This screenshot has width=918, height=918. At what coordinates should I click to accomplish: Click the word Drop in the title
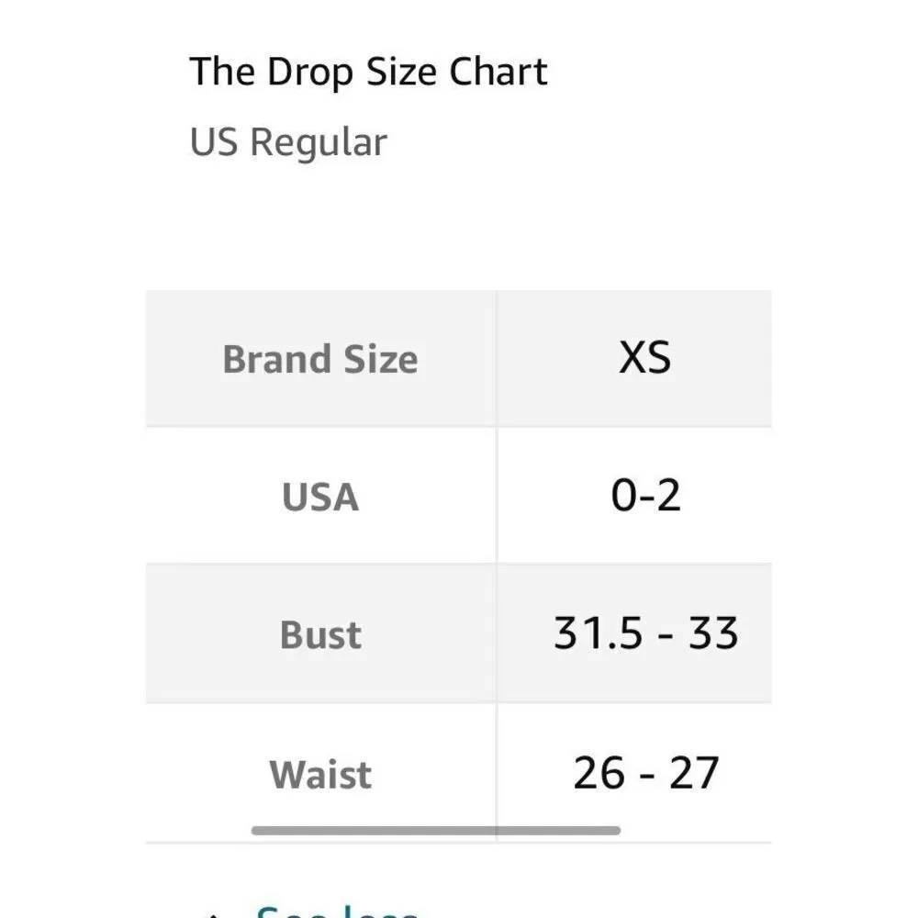pos(307,72)
